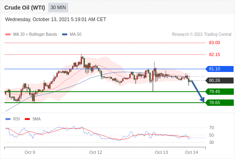This screenshot has height=159, width=235.
Task: Select the 81.10 pivot price tag
Action: pyautogui.click(x=219, y=69)
